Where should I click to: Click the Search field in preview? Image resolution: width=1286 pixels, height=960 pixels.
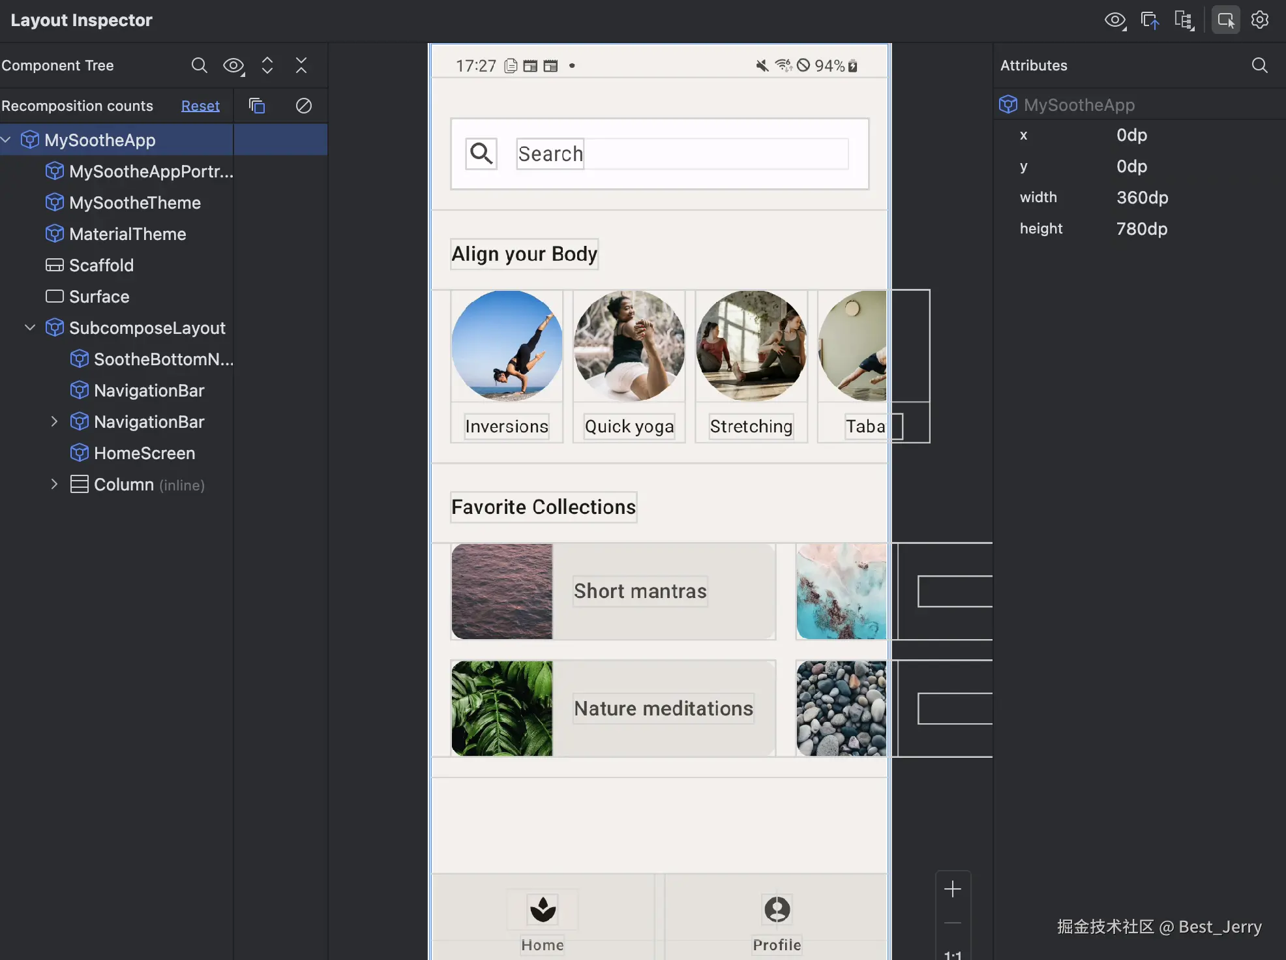(681, 154)
